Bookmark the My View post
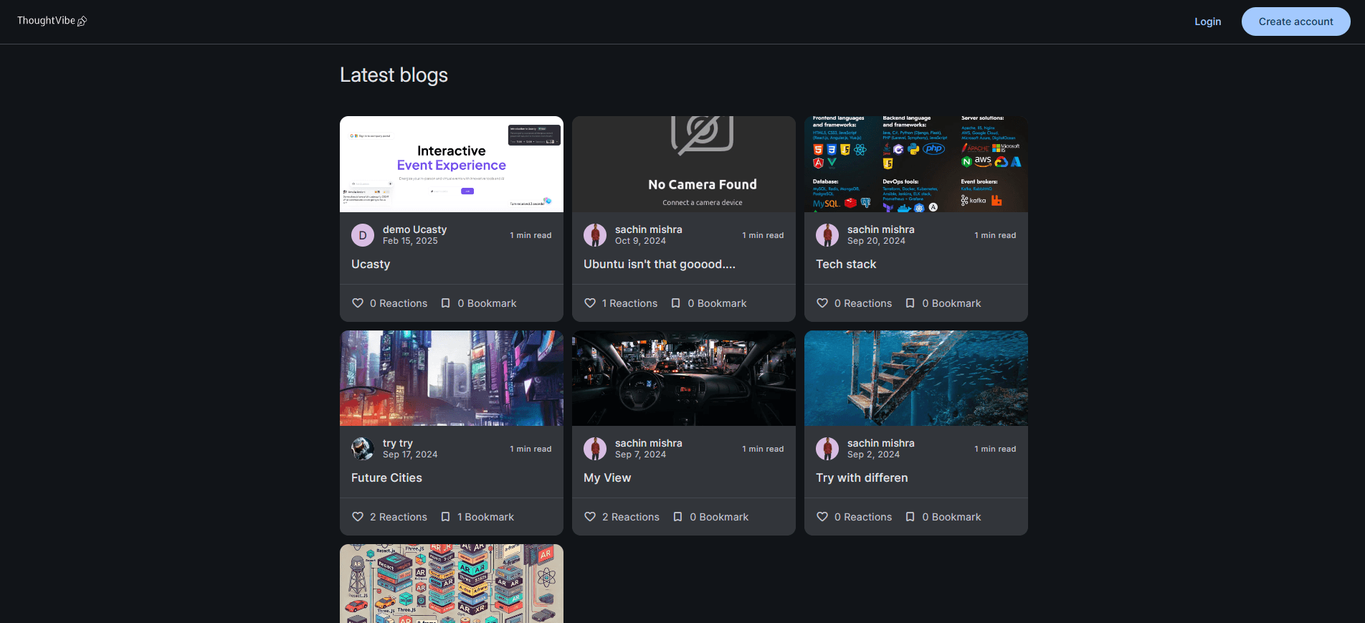1365x623 pixels. click(x=677, y=517)
